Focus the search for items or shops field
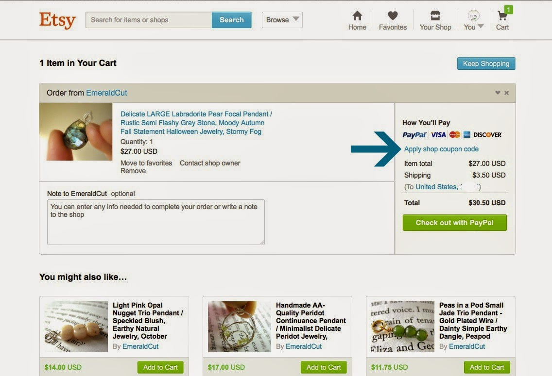Screen dimensions: 552x376 (149, 20)
